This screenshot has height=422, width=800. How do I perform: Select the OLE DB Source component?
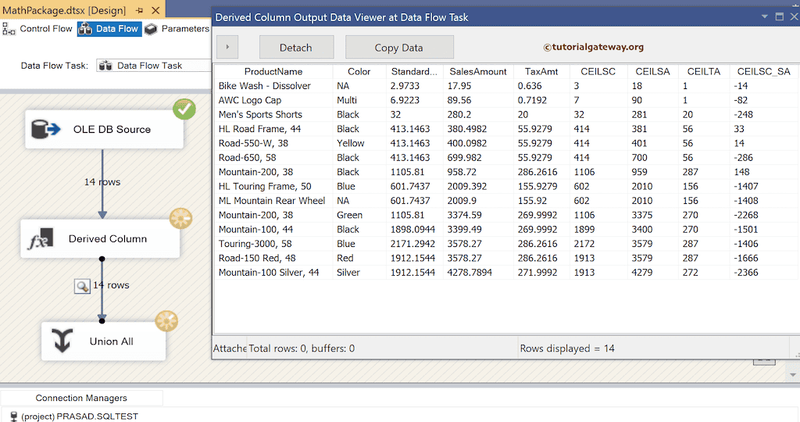point(104,129)
